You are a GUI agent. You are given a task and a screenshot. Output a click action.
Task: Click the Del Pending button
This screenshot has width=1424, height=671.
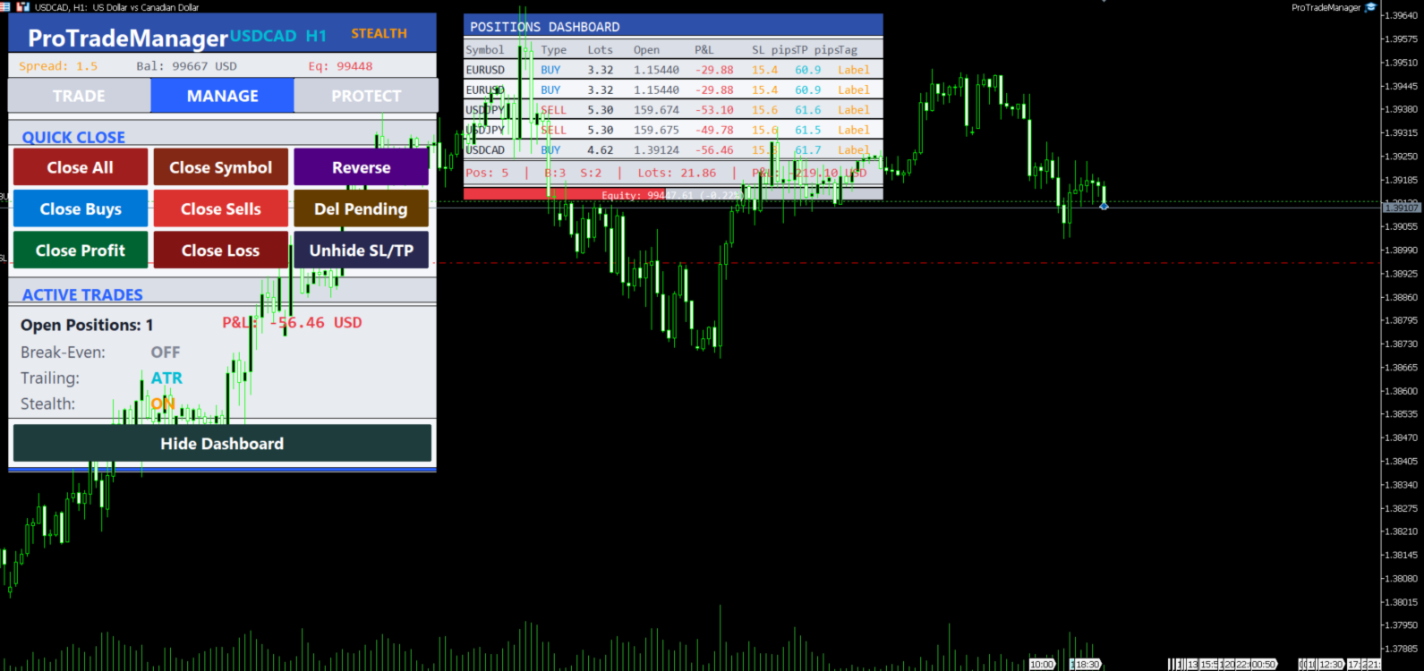pos(362,208)
